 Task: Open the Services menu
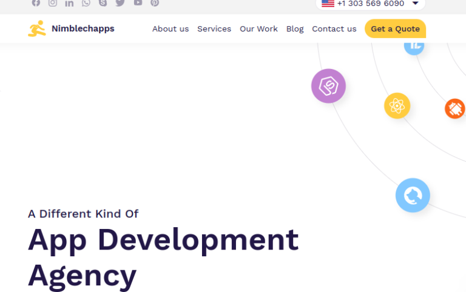pos(214,29)
